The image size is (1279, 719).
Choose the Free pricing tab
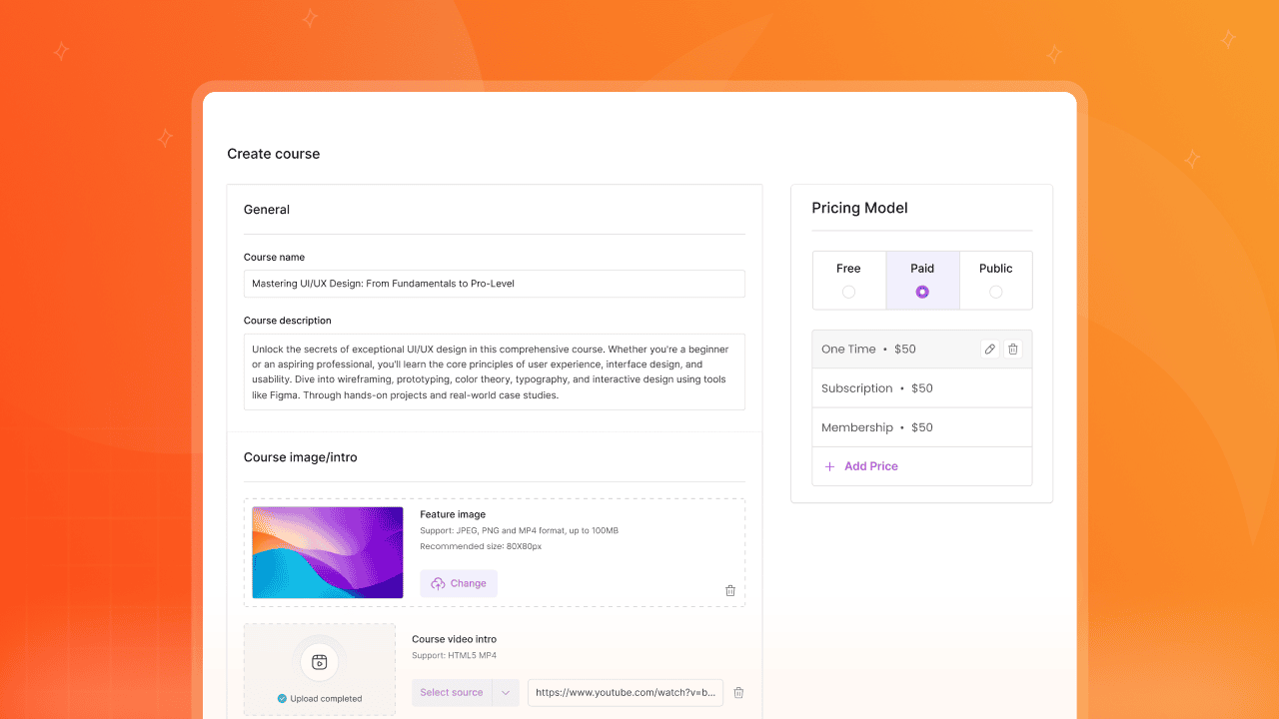click(848, 280)
